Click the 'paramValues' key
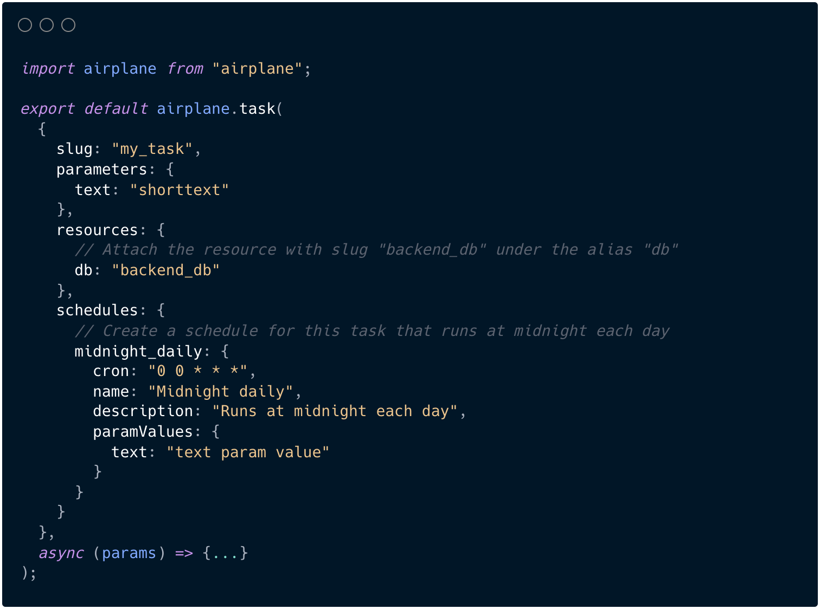 [x=143, y=432]
